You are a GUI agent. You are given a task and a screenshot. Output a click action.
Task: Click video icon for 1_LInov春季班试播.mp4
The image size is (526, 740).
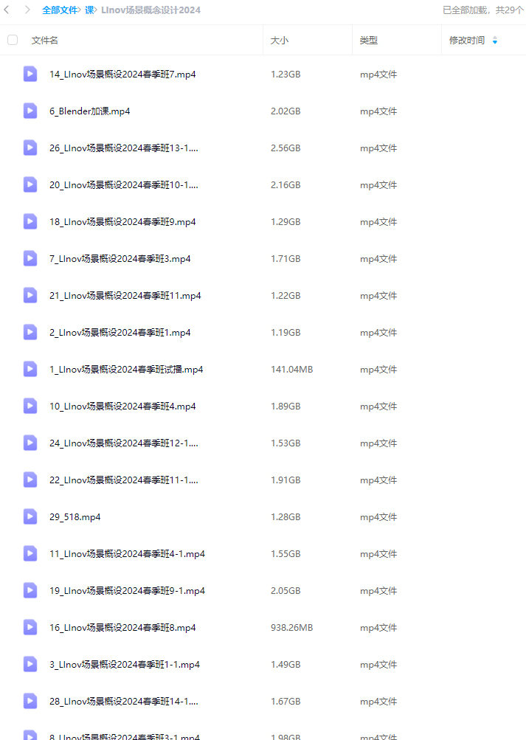pyautogui.click(x=30, y=369)
